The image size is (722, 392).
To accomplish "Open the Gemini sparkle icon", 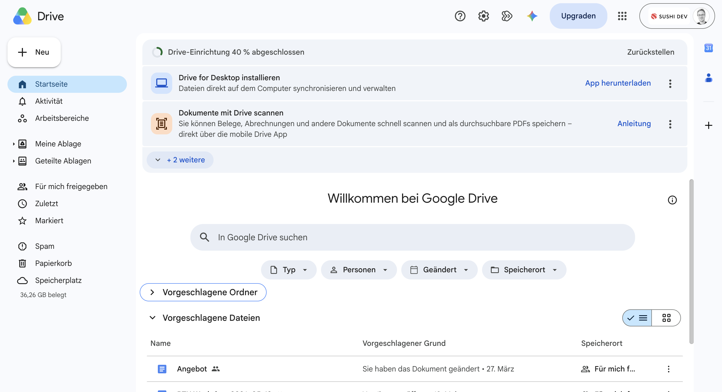I will tap(532, 16).
